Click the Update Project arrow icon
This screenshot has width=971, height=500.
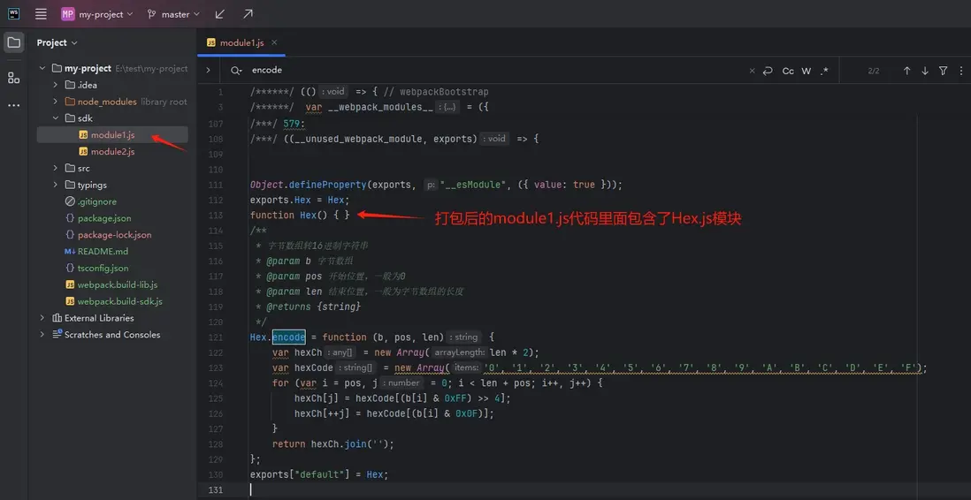[x=220, y=13]
